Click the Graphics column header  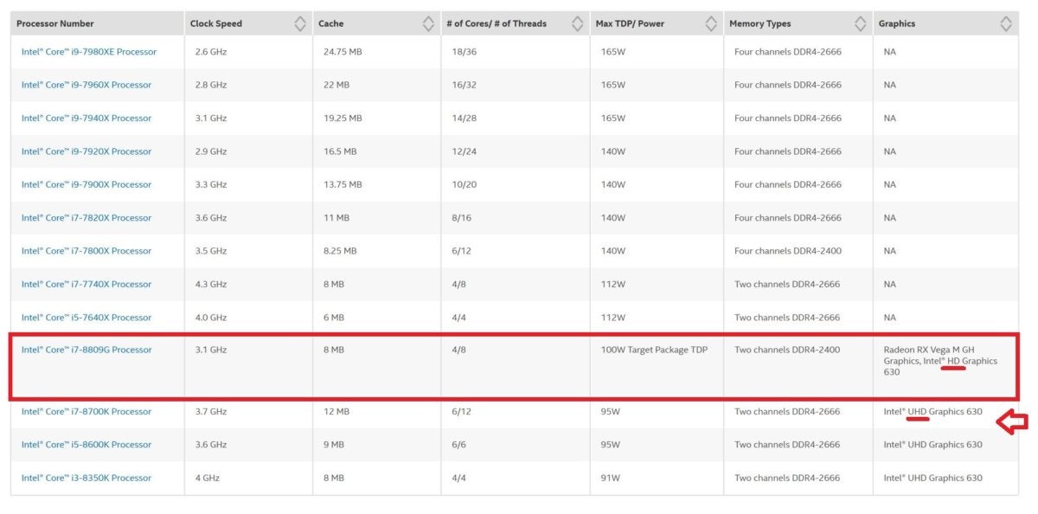896,23
